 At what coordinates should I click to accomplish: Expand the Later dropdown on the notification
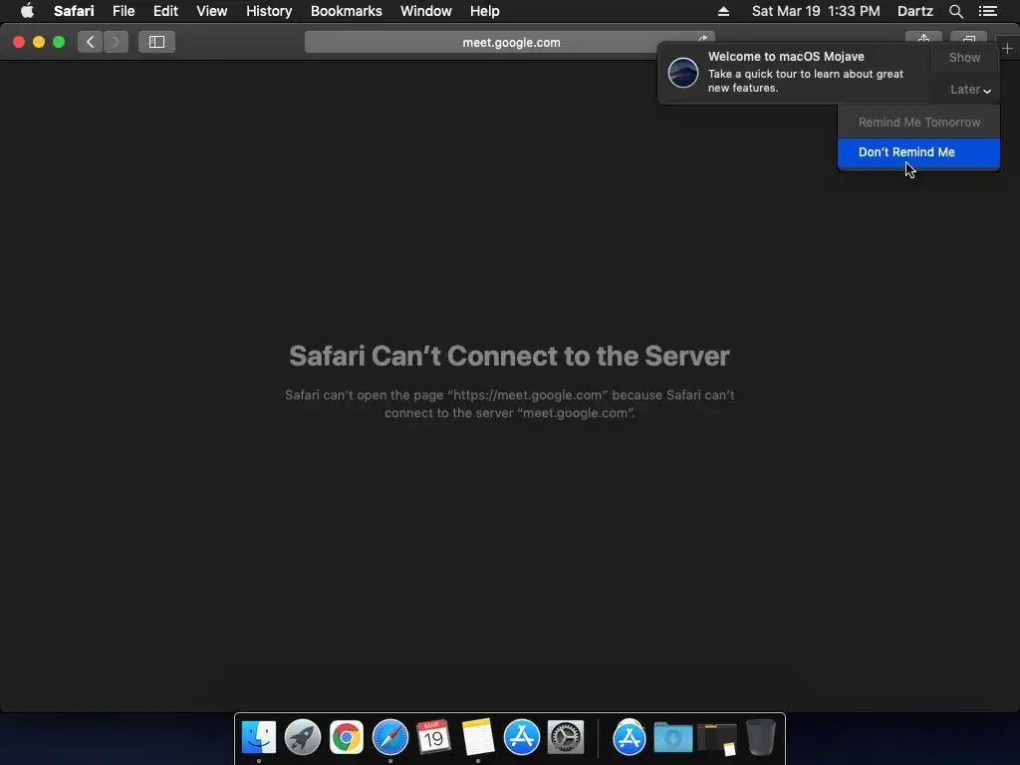click(x=970, y=90)
